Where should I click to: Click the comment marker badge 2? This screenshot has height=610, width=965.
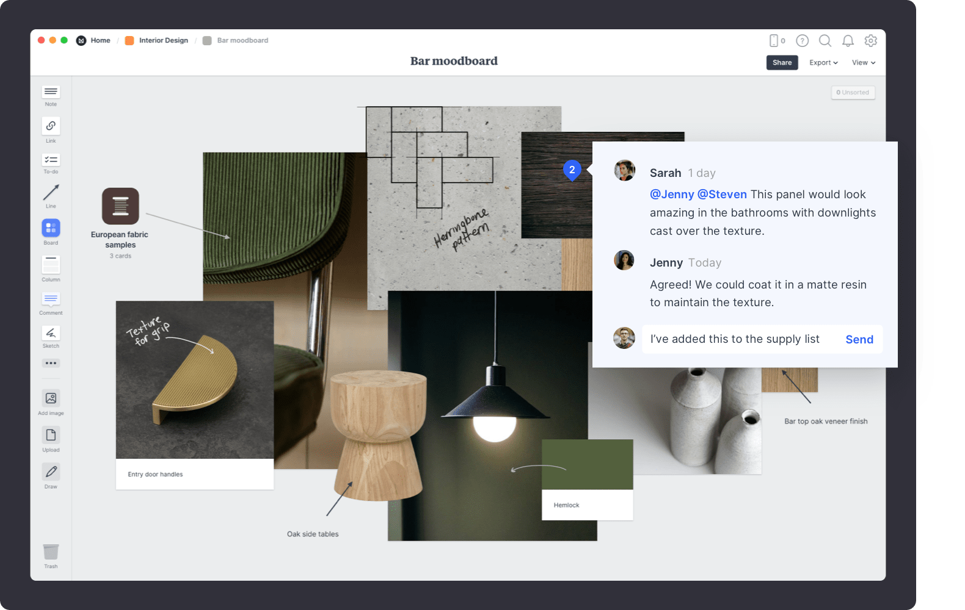pyautogui.click(x=572, y=170)
